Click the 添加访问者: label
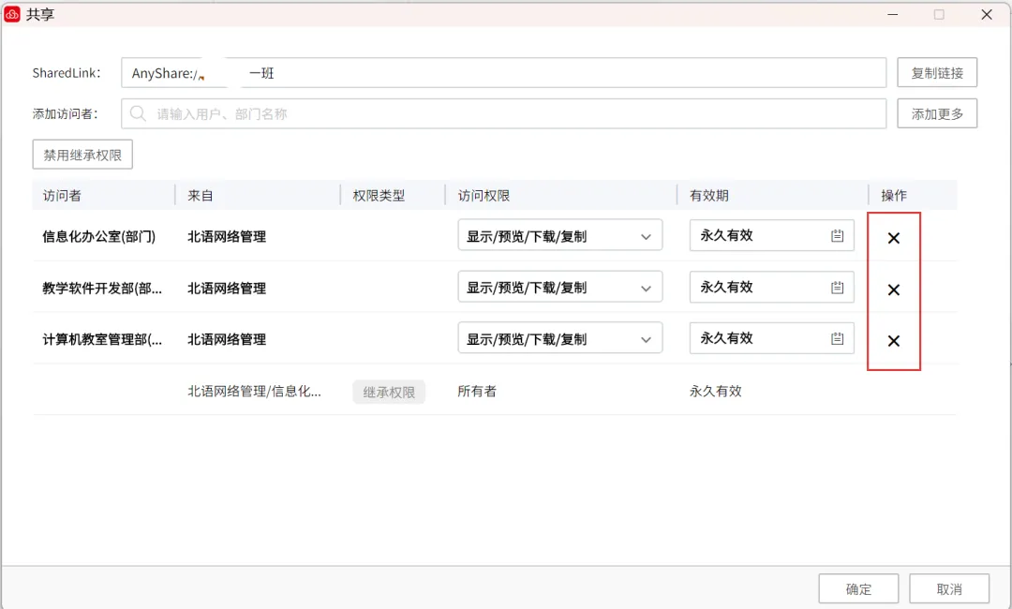 pos(66,114)
